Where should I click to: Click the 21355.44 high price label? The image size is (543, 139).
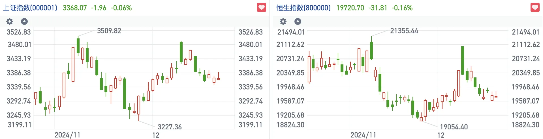pyautogui.click(x=404, y=31)
